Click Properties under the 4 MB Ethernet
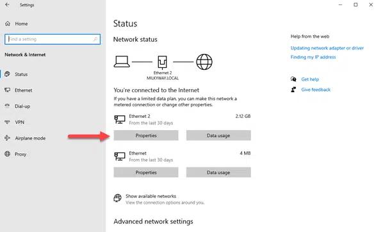The width and height of the screenshot is (376, 232). click(x=146, y=172)
